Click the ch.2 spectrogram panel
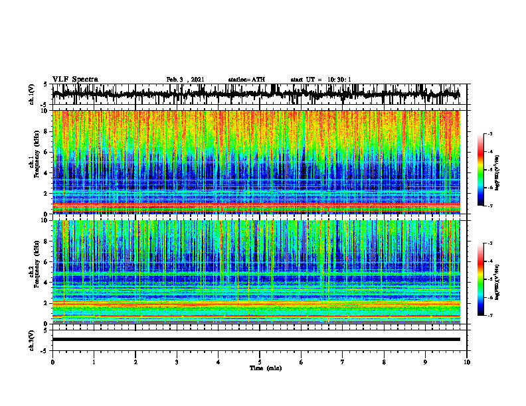 tap(256, 272)
